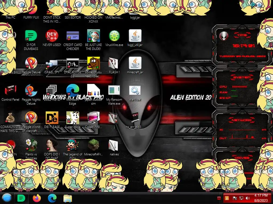Click the NETWORK widget header

(x=242, y=120)
